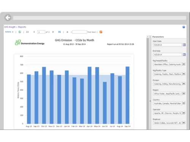Screen dimensions: 190x142
Task: Click the current page number field
Action: (41, 32)
